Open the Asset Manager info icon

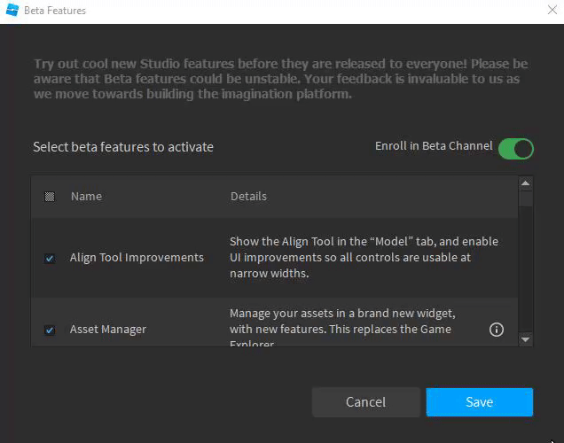click(497, 330)
